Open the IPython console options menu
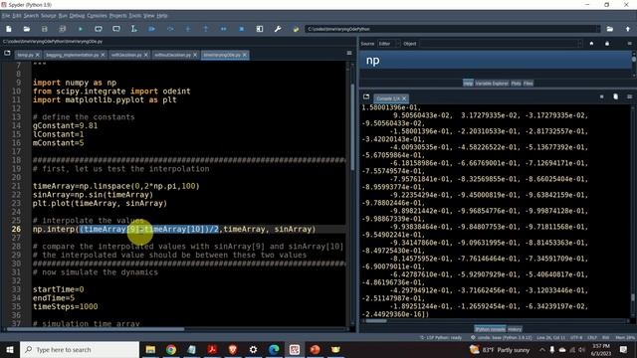 point(629,96)
